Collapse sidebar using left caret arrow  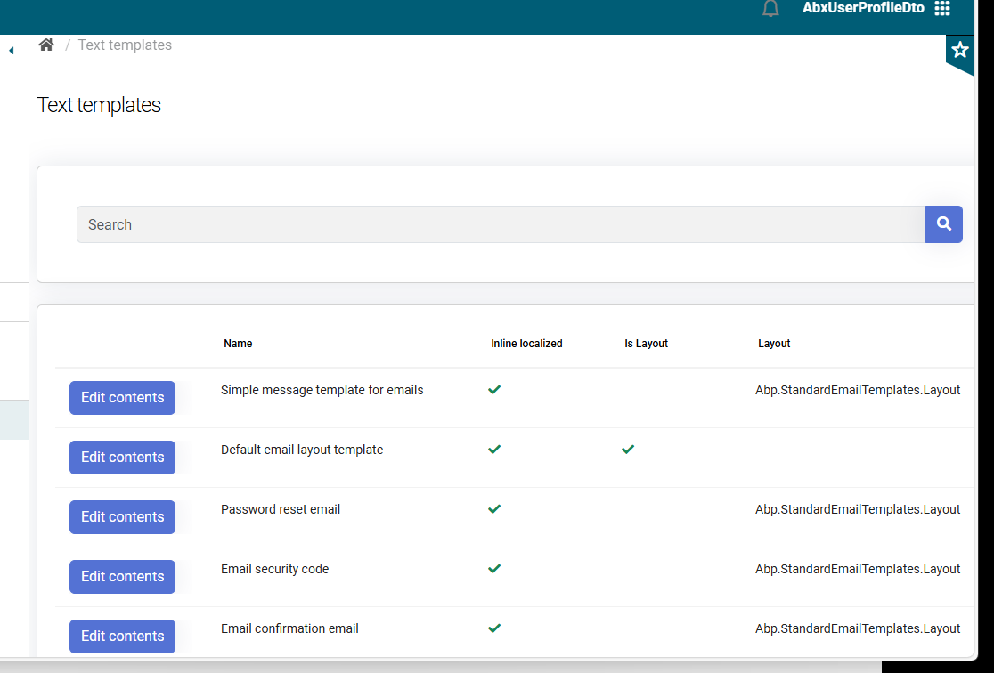click(11, 51)
